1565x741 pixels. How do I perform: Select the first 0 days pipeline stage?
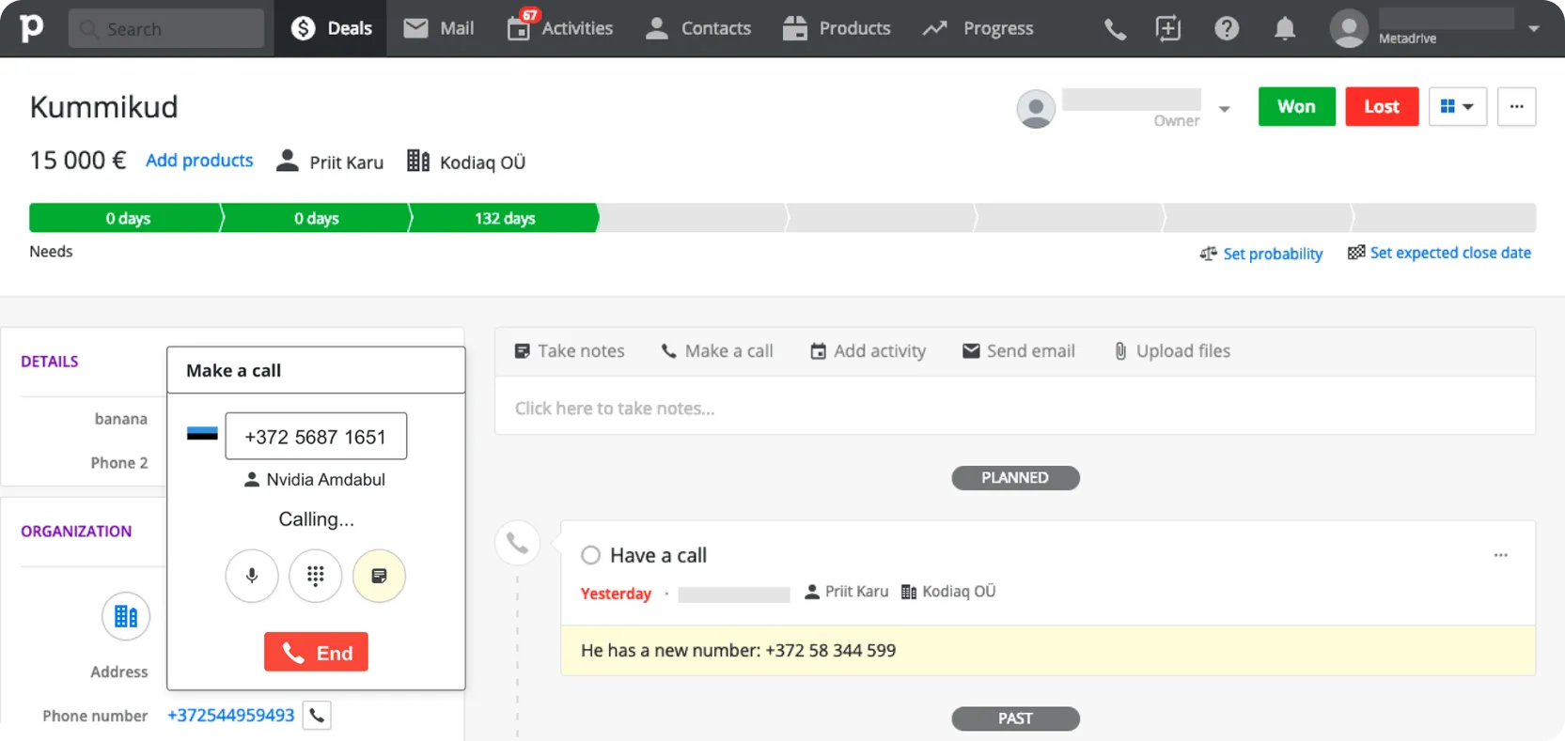click(x=128, y=218)
